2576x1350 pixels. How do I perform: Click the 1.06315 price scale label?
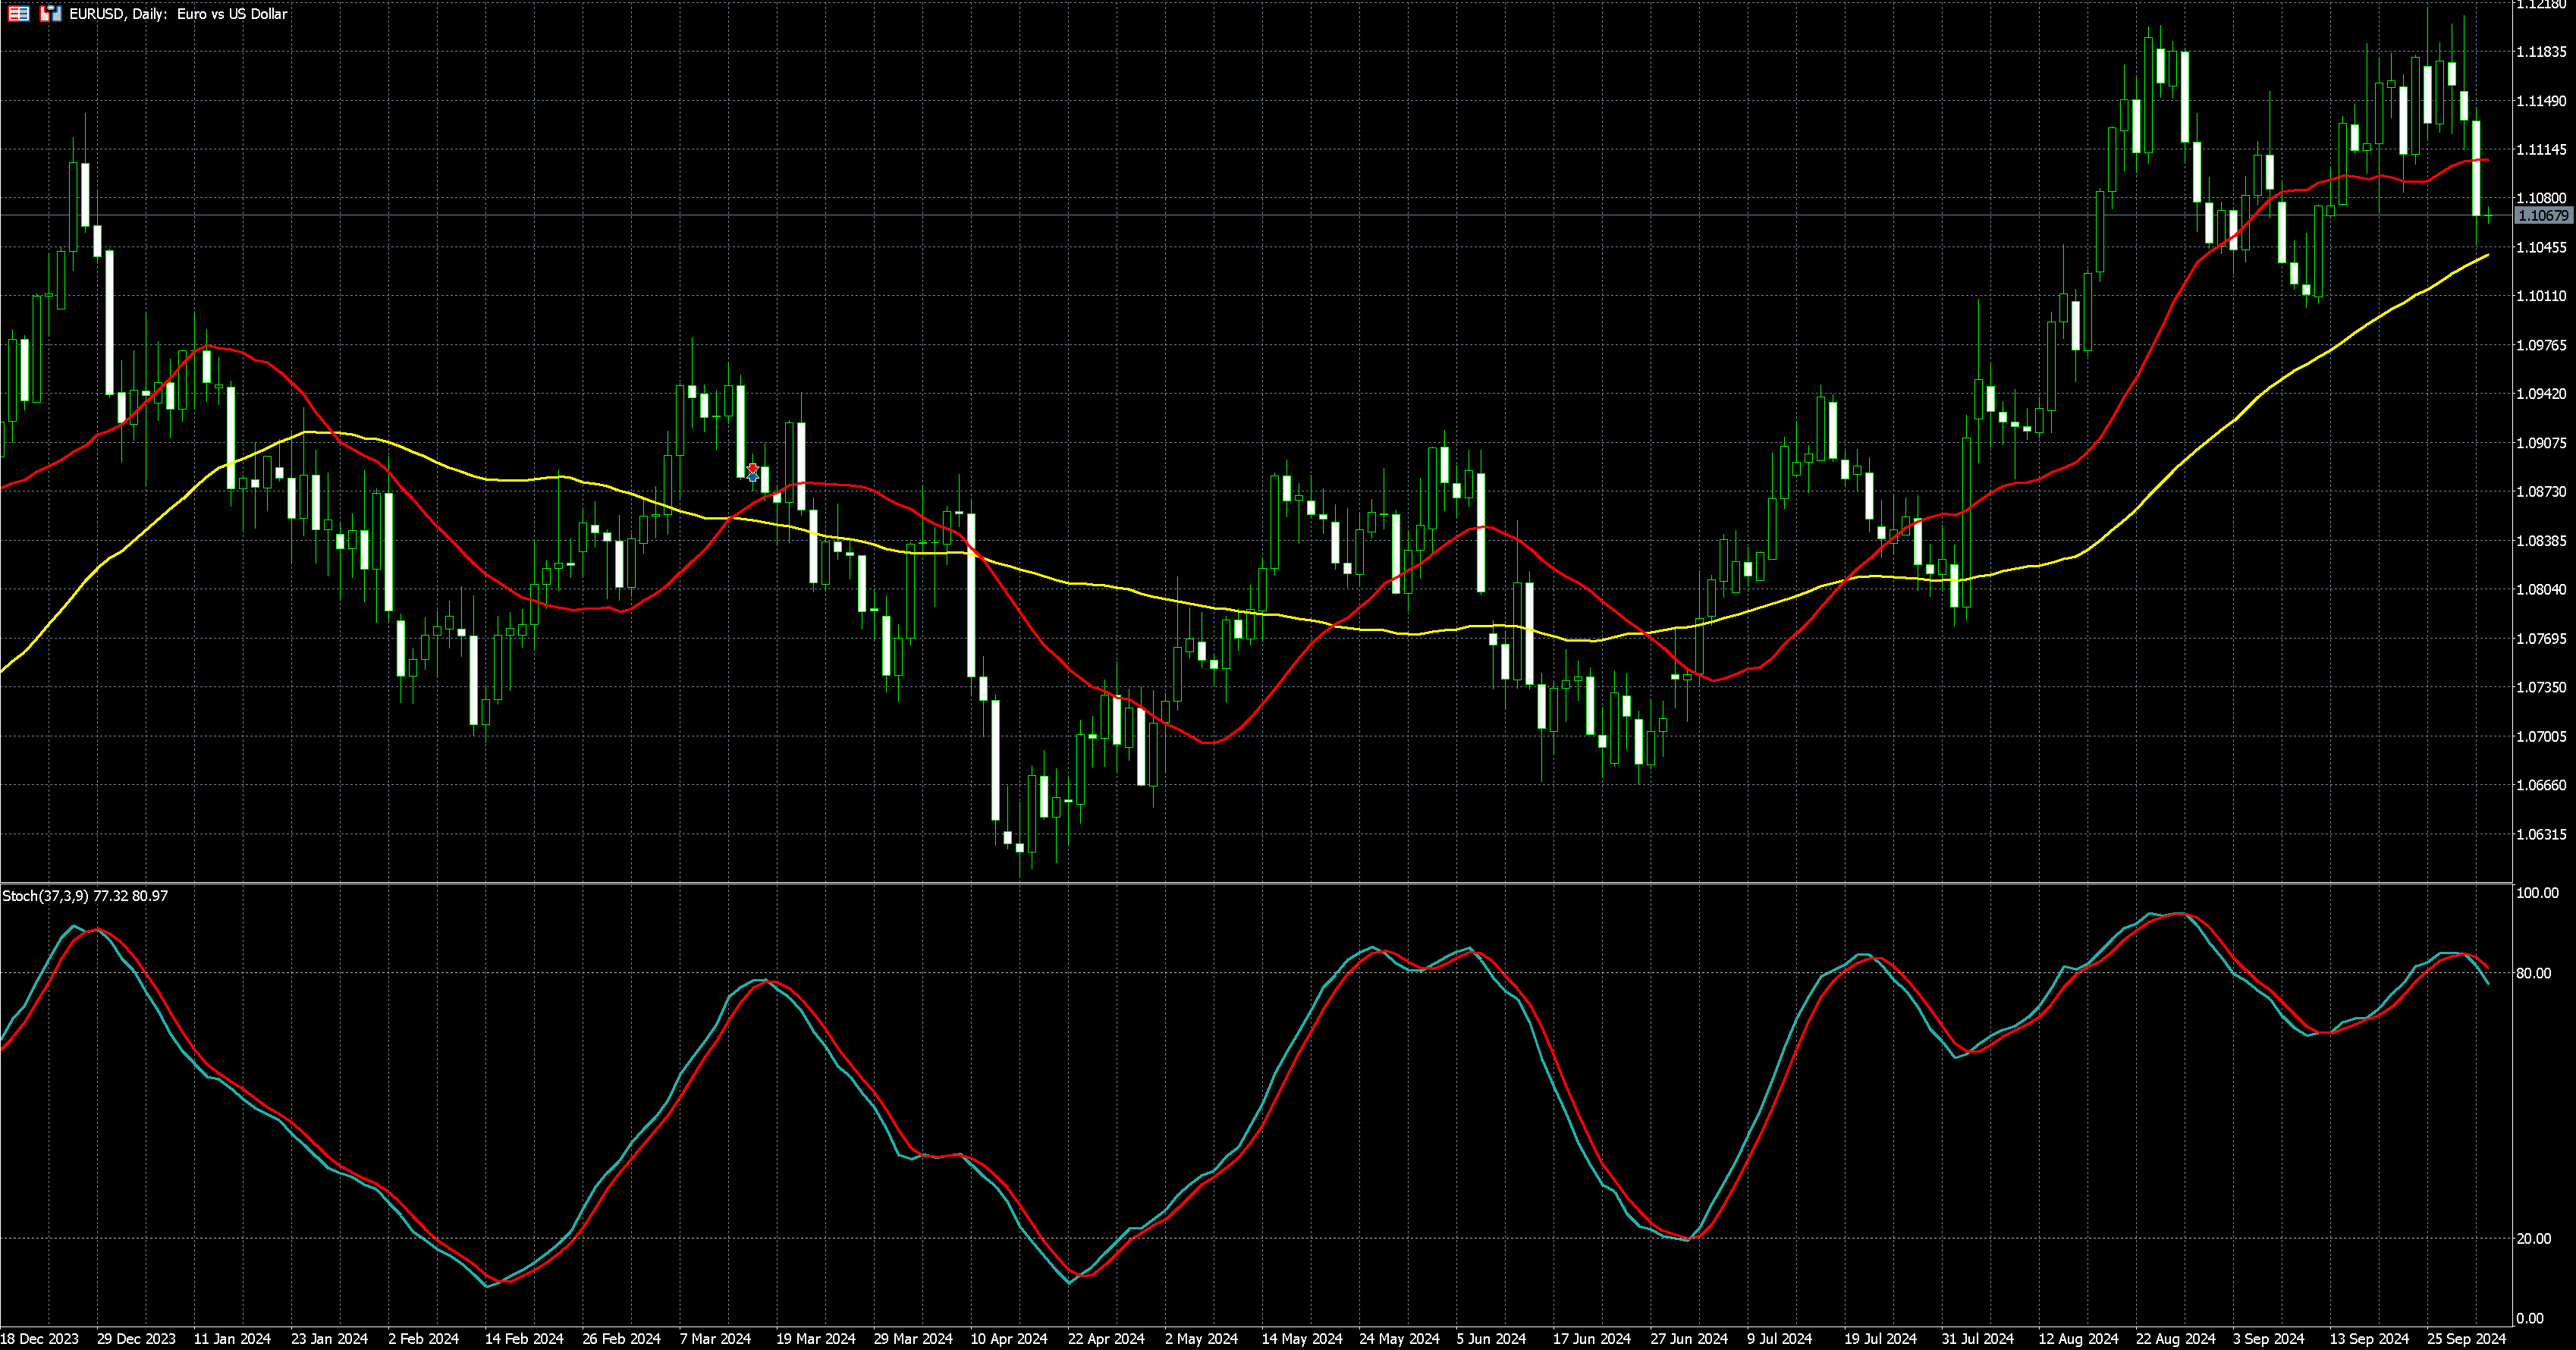pos(2540,834)
